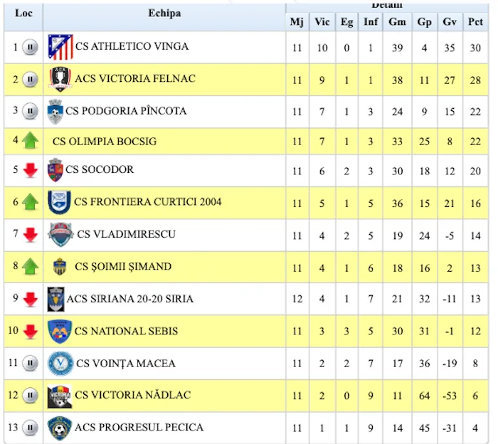The height and width of the screenshot is (444, 498).
Task: Click the ACS Progresul Pecica emblem
Action: (60, 428)
